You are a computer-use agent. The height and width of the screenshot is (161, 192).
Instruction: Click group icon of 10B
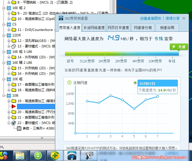coord(9,96)
